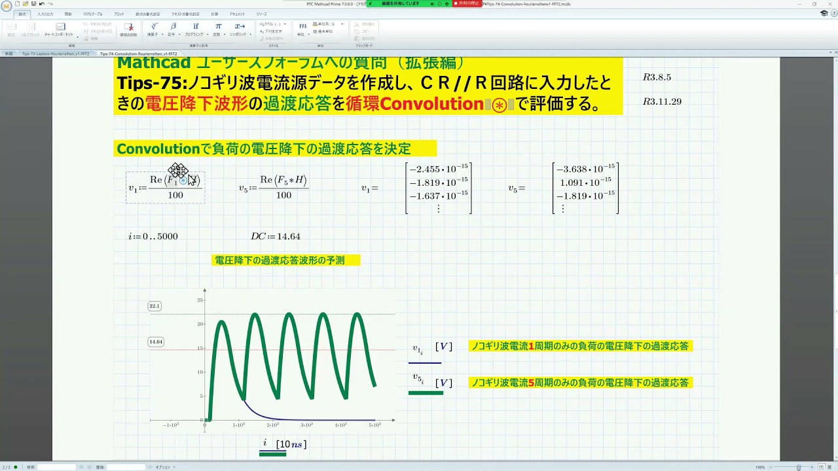Image resolution: width=838 pixels, height=471 pixels.
Task: Open Tips-73-Laplace-Fourierreihen worksheet tab
Action: click(x=56, y=54)
